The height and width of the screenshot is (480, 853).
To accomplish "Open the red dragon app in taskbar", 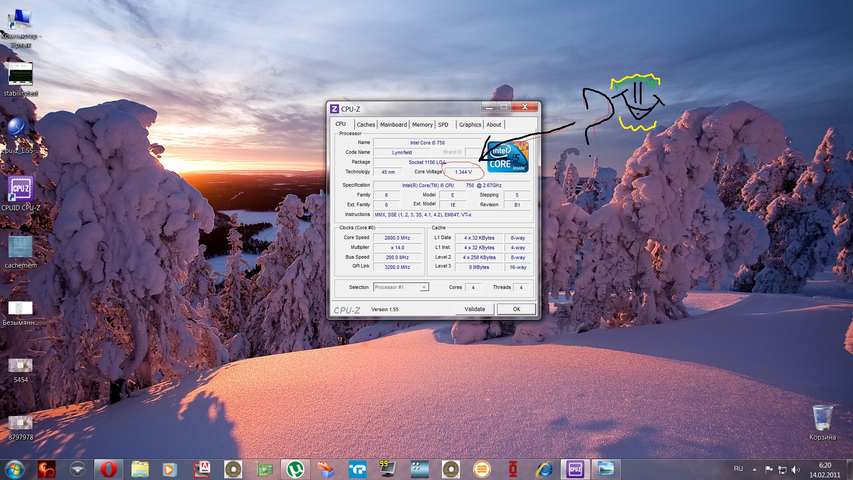I will click(47, 469).
